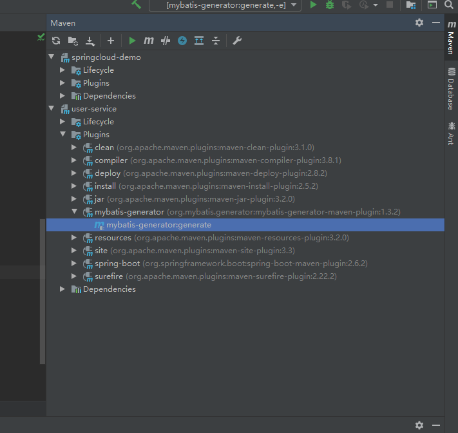The image size is (458, 433).
Task: Expand Lifecycle under springcloud-demo
Action: coord(62,70)
